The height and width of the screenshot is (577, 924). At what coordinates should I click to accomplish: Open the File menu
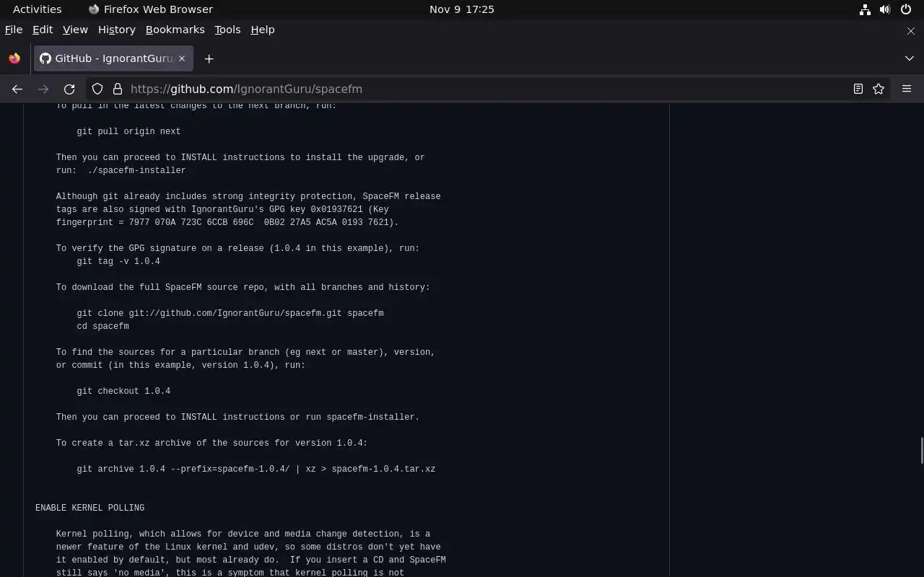coord(14,30)
